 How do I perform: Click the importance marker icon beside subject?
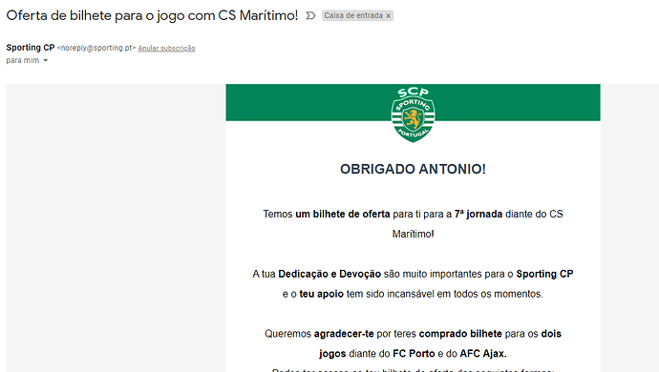[x=310, y=15]
